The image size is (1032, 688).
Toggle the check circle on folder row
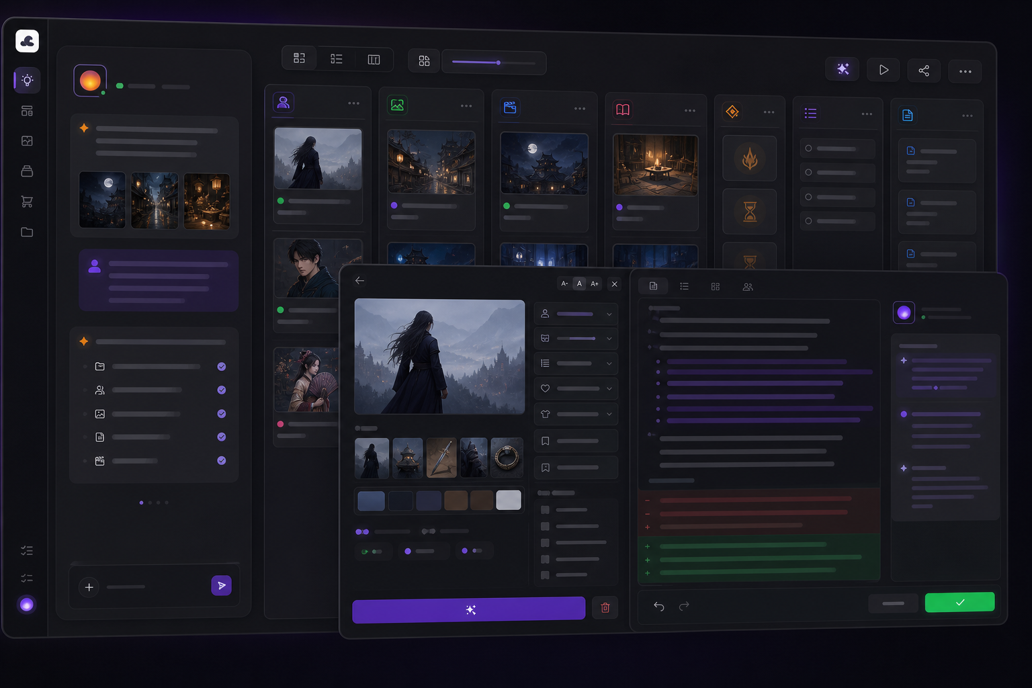[x=222, y=367]
